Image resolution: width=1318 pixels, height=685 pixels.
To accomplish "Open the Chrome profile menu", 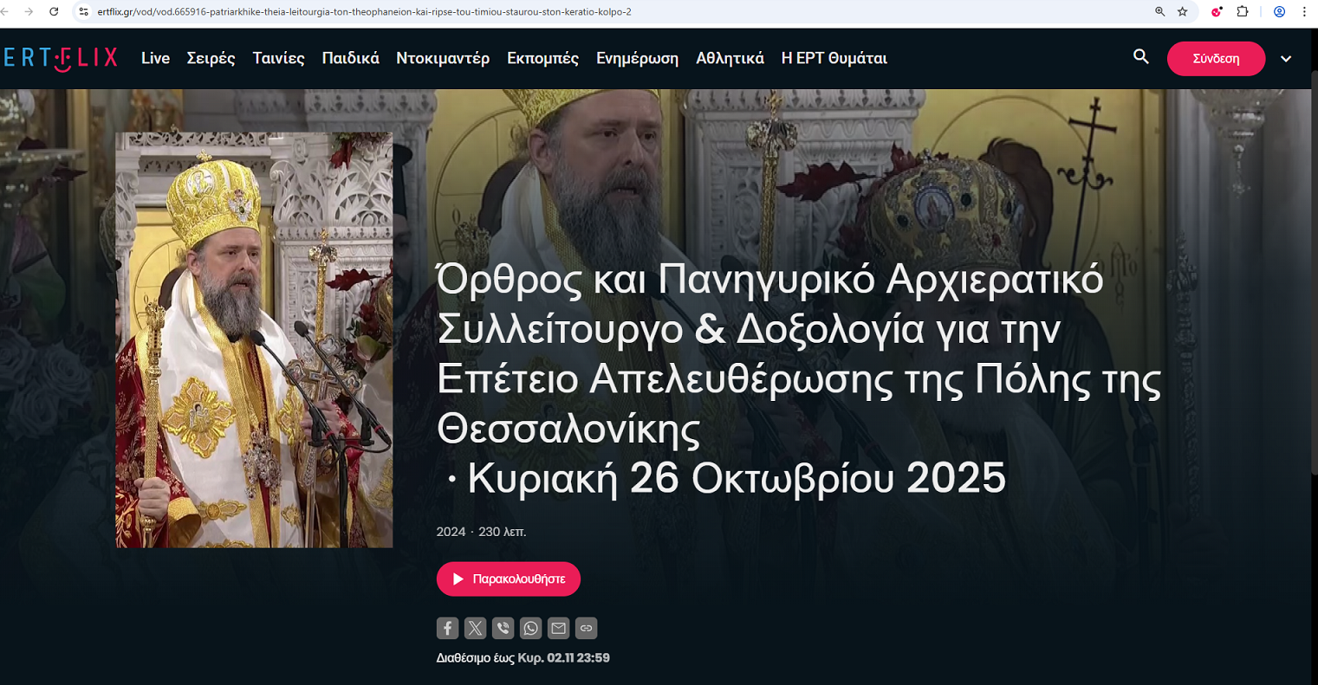I will pyautogui.click(x=1279, y=12).
